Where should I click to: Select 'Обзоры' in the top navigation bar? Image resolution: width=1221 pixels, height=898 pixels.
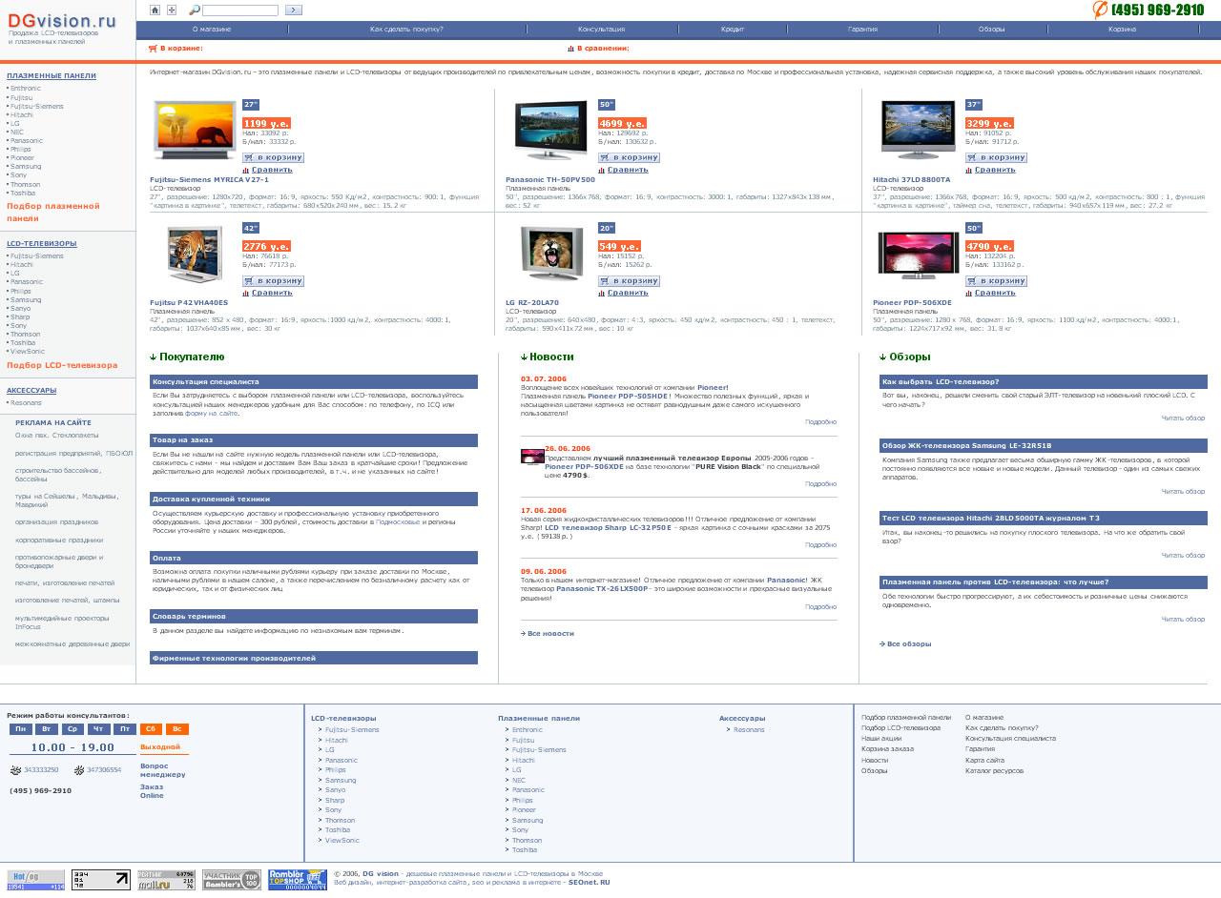[x=991, y=30]
